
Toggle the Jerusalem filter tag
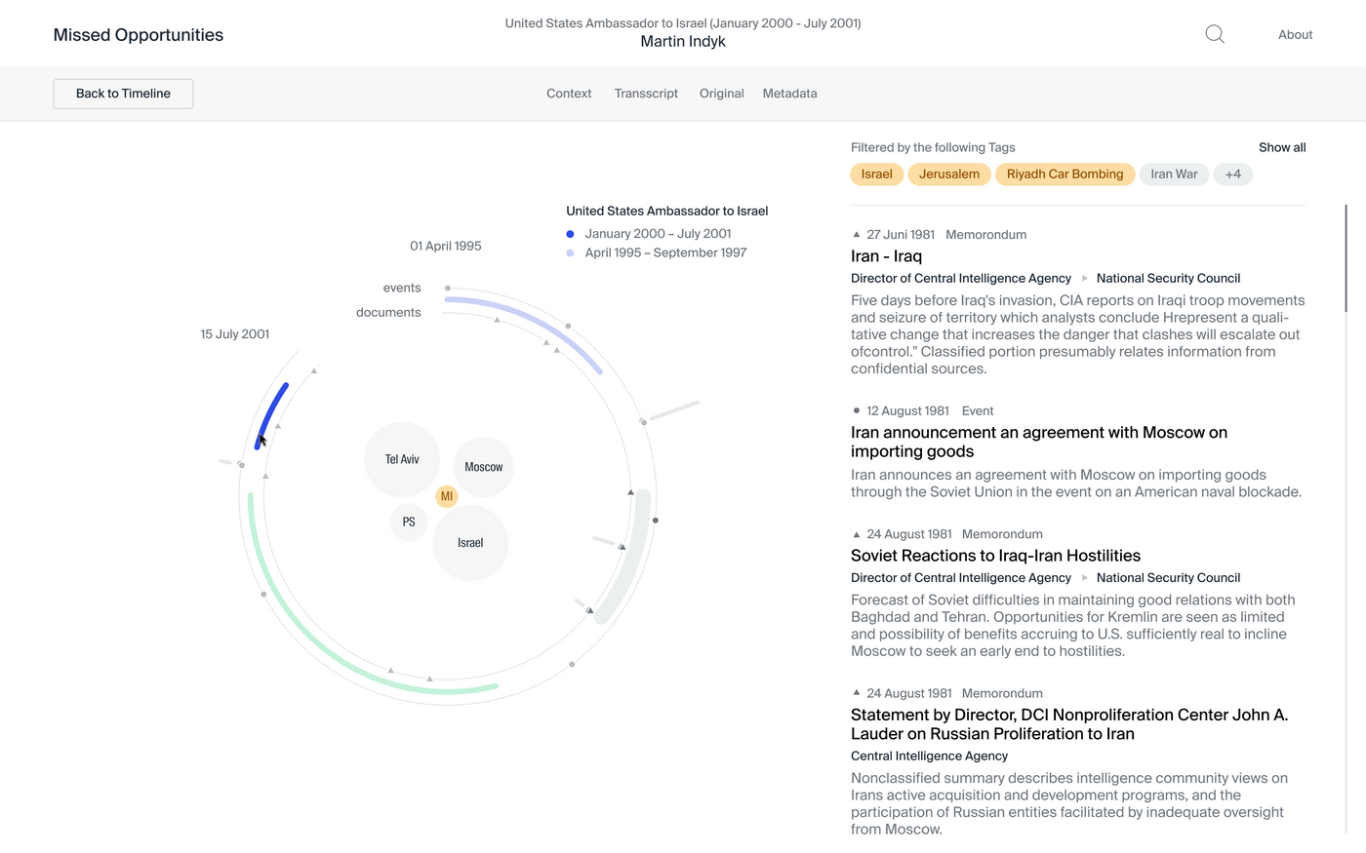[949, 174]
